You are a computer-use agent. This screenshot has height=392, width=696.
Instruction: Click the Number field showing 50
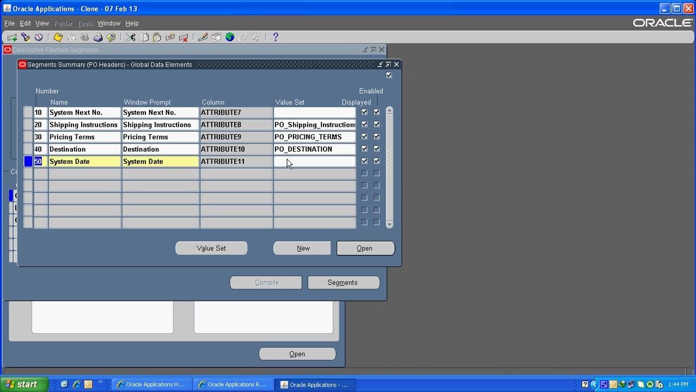[41, 162]
